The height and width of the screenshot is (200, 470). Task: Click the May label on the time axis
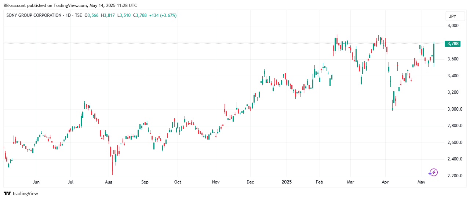422,182
